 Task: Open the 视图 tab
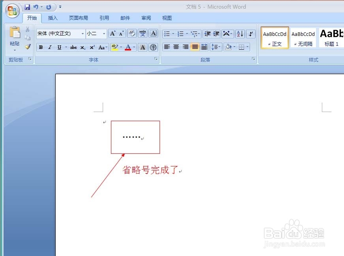[x=167, y=18]
